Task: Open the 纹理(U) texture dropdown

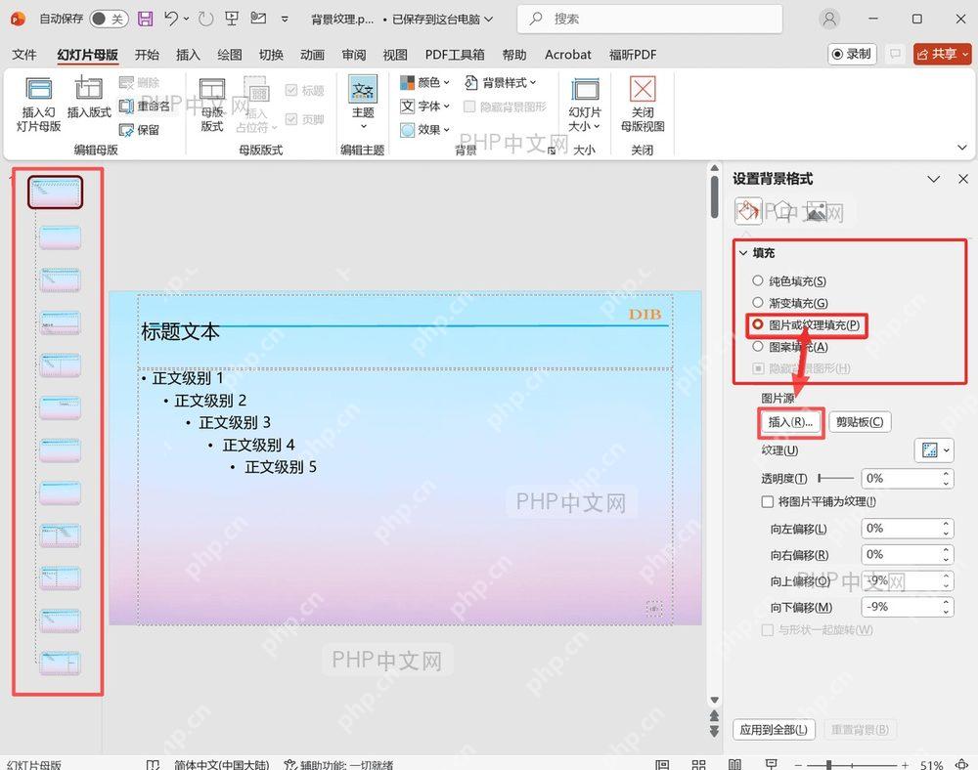Action: 934,450
